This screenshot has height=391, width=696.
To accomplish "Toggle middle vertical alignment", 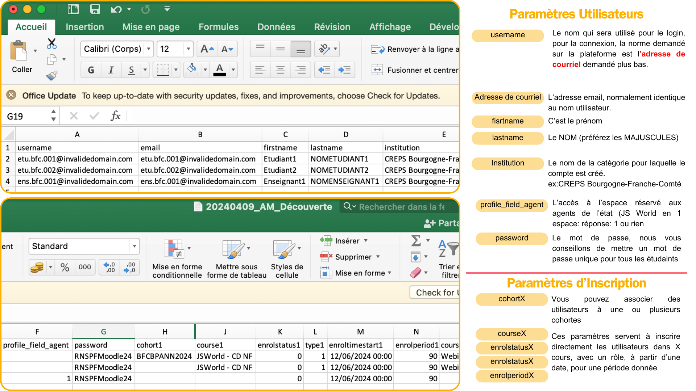I will [x=280, y=49].
